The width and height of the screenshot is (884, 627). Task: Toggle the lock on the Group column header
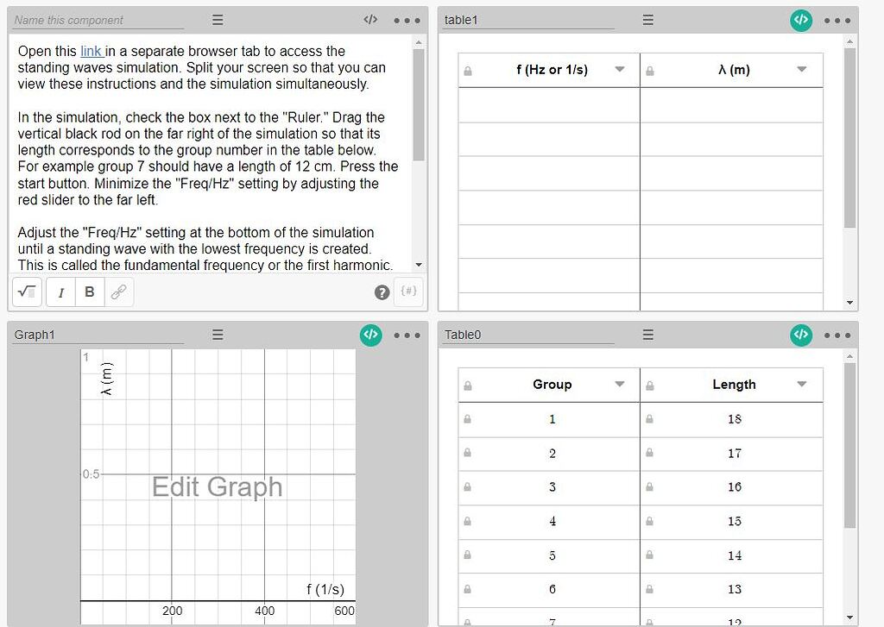point(467,385)
